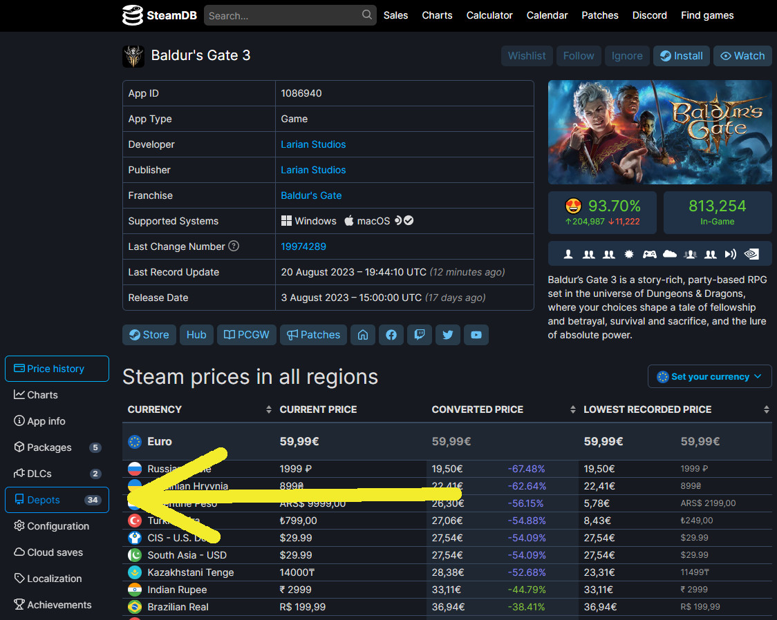The width and height of the screenshot is (777, 620).
Task: Select the Achievements sidebar tab
Action: coord(57,605)
